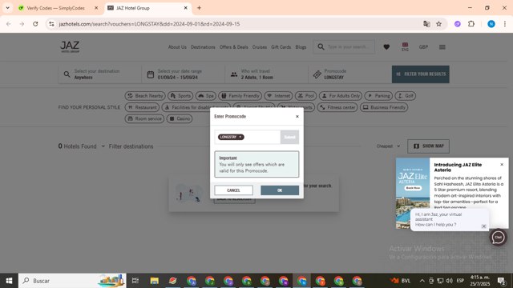Viewport: 513px width, 288px height.
Task: Open the ENG language flag selector
Action: pos(405,46)
